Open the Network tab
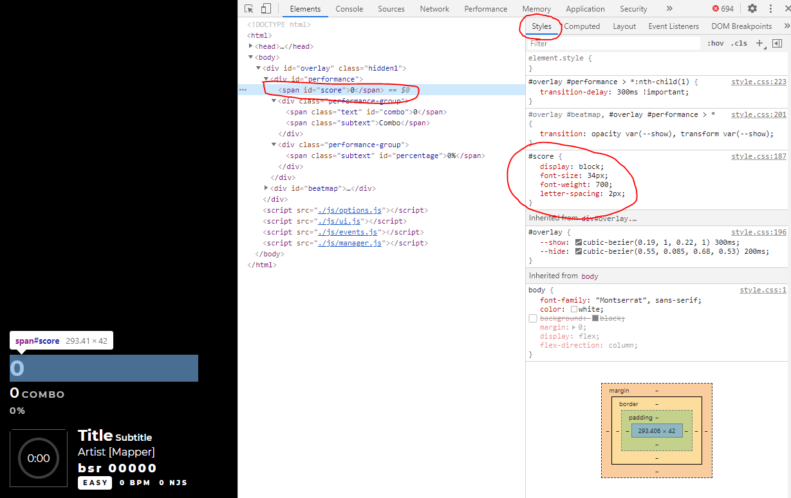This screenshot has width=791, height=498. coord(434,9)
